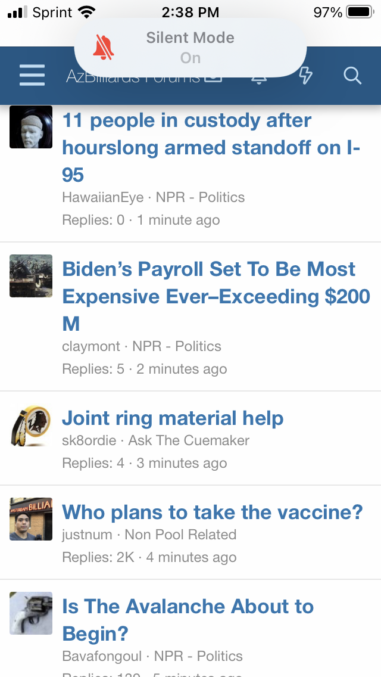Viewport: 381px width, 677px height.
Task: Open NPR - Politics forum beside claymont
Action: 177,347
